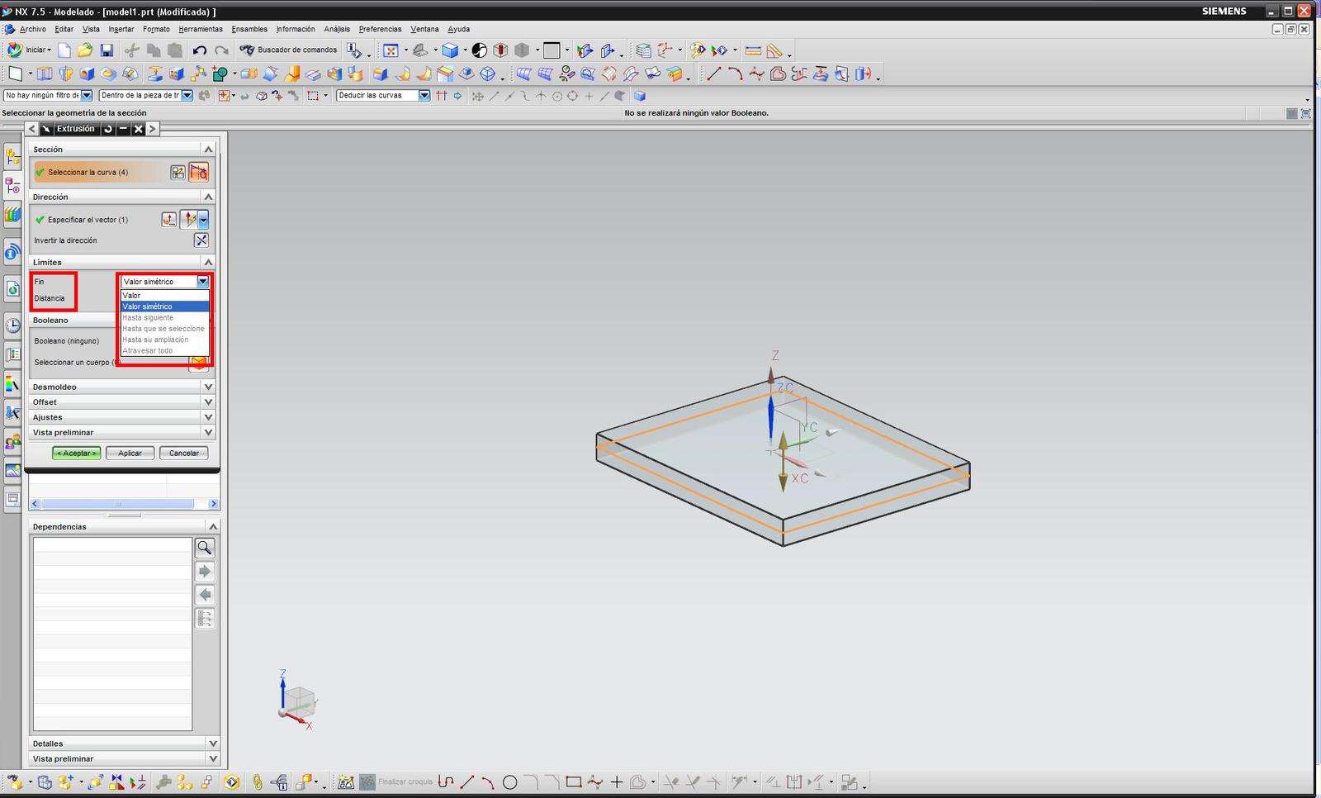Choose 'Valor simétrico' from the Fin list
The height and width of the screenshot is (798, 1321).
click(x=165, y=306)
